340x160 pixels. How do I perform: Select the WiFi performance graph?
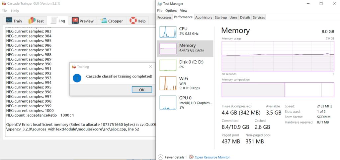(168, 83)
